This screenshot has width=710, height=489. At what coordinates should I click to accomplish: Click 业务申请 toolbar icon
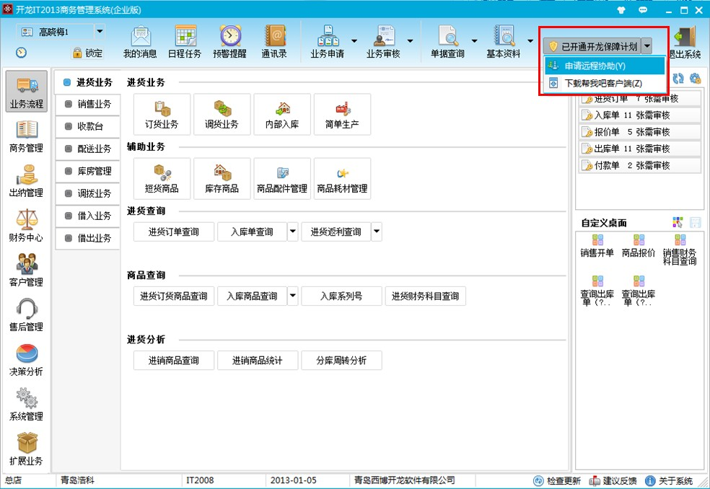[x=328, y=42]
